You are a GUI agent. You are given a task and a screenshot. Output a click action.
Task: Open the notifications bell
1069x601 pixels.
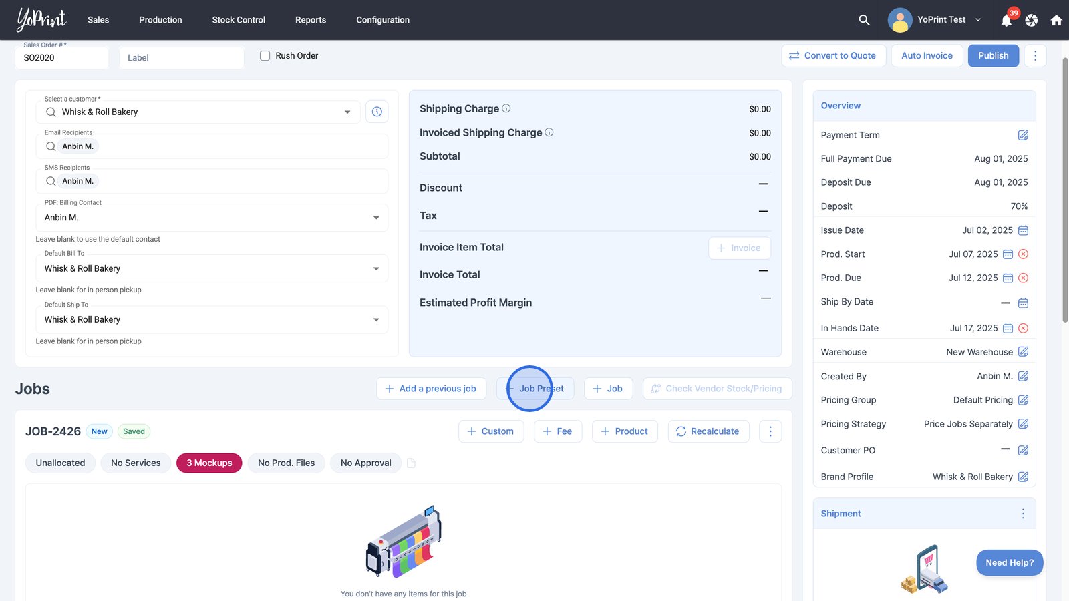coord(1006,20)
